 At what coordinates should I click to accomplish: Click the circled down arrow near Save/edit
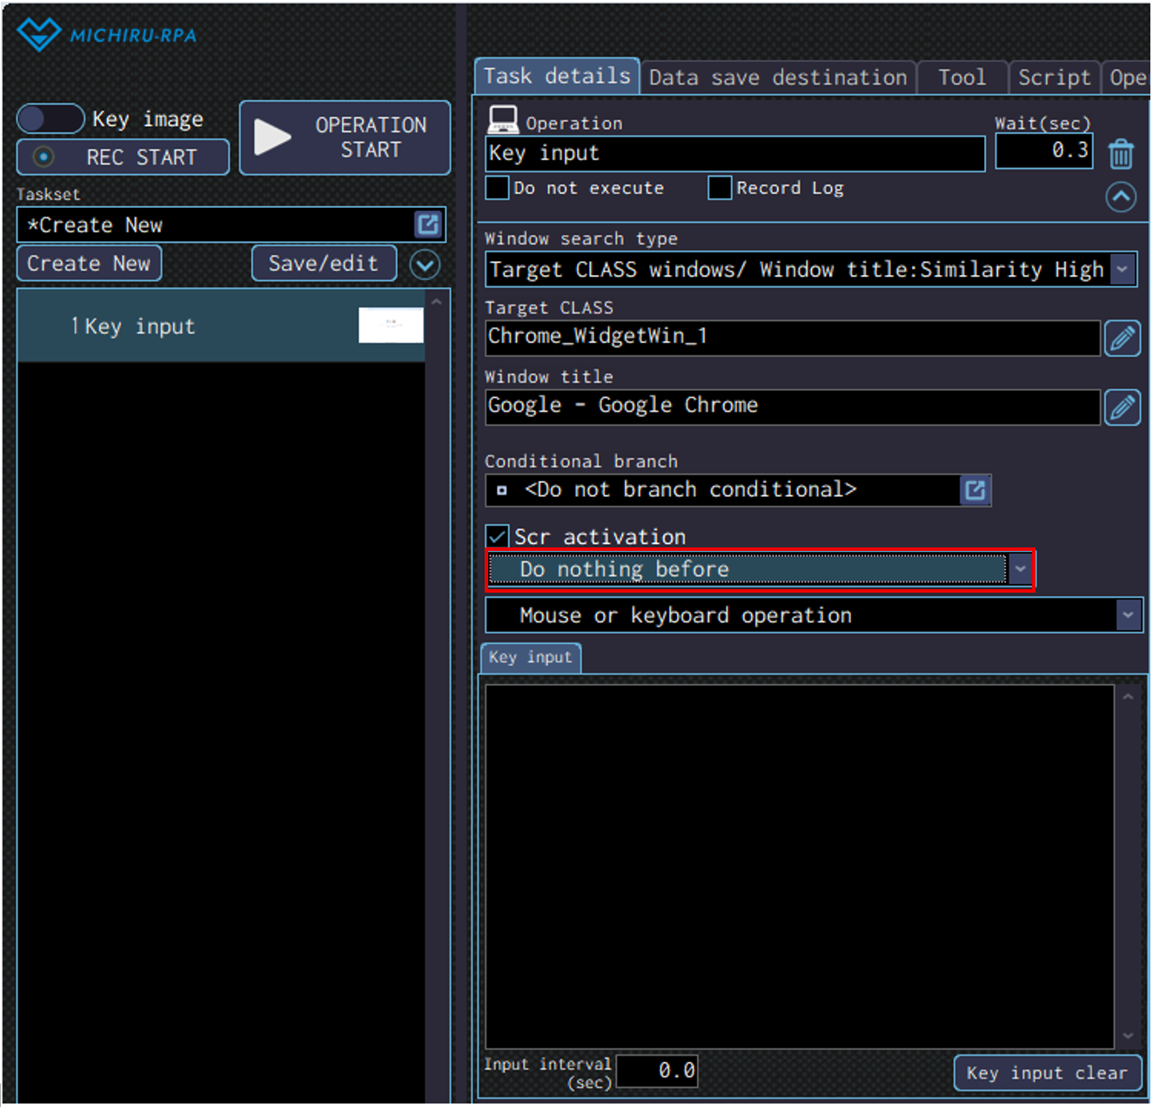425,265
